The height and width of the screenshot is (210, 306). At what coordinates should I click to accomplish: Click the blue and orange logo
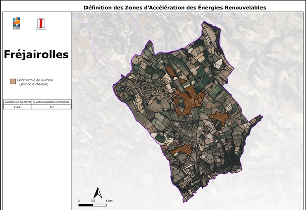(x=16, y=23)
